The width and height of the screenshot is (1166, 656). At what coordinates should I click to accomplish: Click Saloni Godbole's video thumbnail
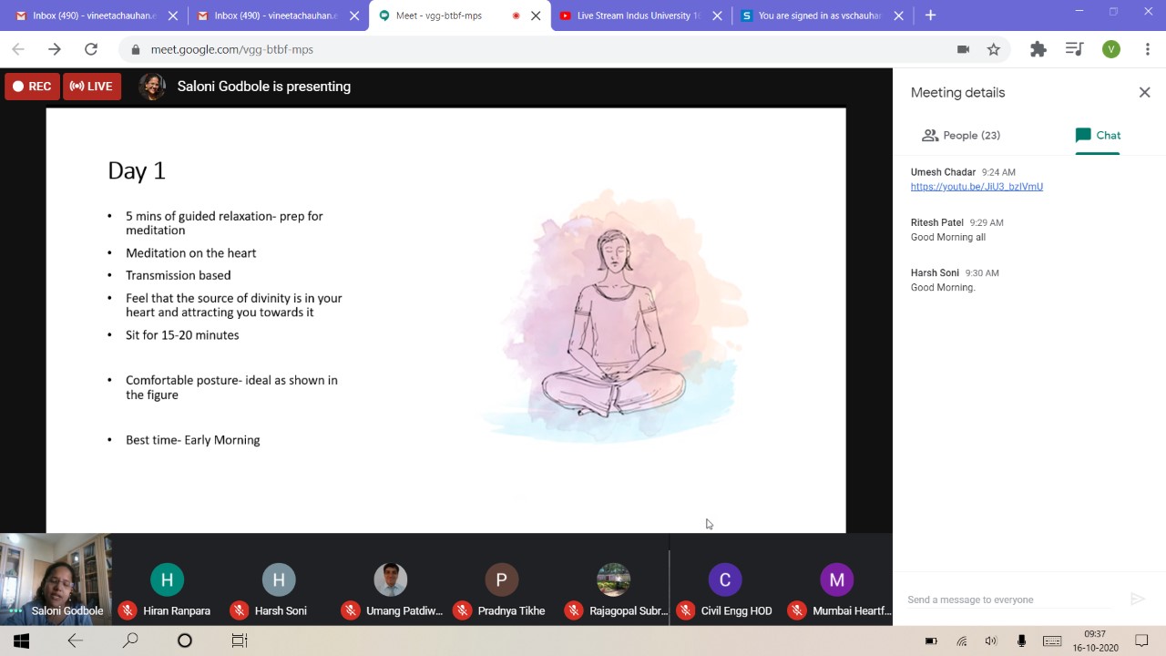(56, 579)
